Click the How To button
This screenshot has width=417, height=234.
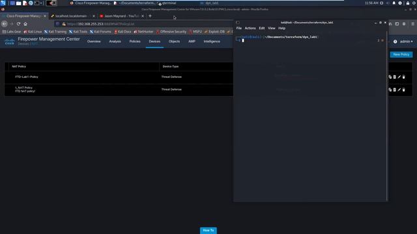pyautogui.click(x=208, y=230)
